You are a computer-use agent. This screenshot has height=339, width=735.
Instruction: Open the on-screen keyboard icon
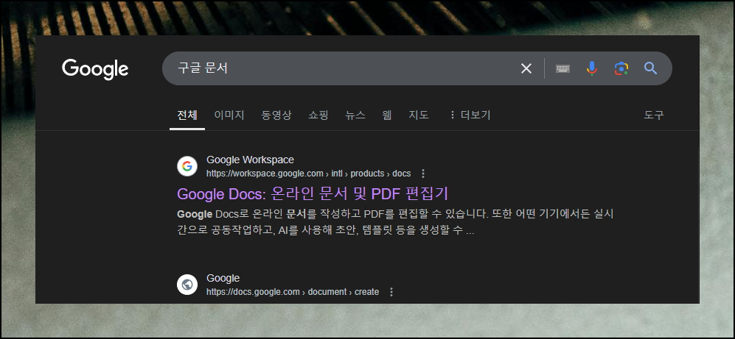[563, 68]
